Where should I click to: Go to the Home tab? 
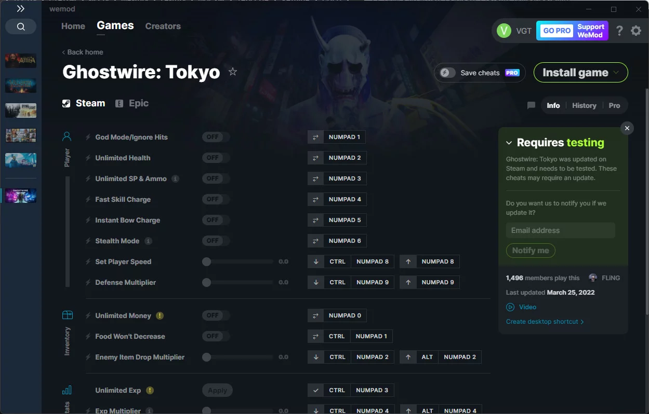point(73,26)
